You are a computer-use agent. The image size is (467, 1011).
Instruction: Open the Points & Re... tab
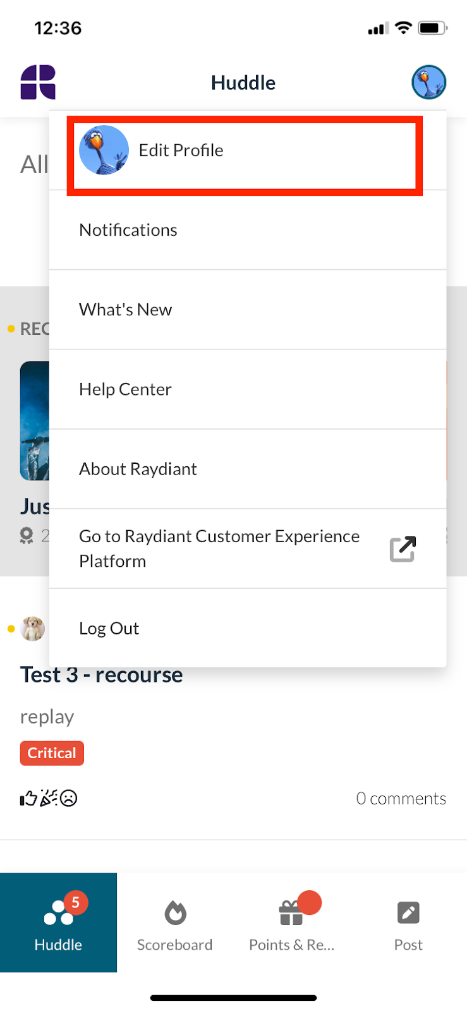(x=291, y=923)
